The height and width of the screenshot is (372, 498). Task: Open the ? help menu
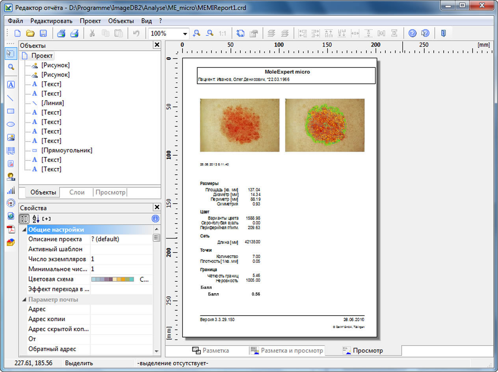pos(161,21)
